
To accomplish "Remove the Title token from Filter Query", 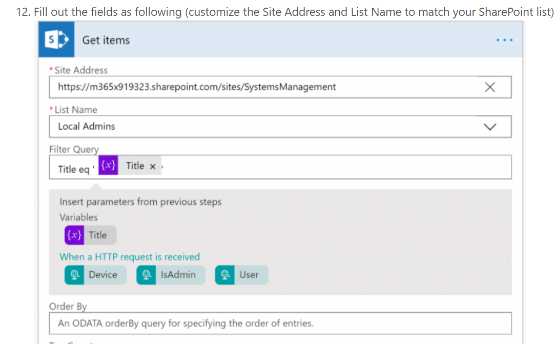I will pos(153,167).
